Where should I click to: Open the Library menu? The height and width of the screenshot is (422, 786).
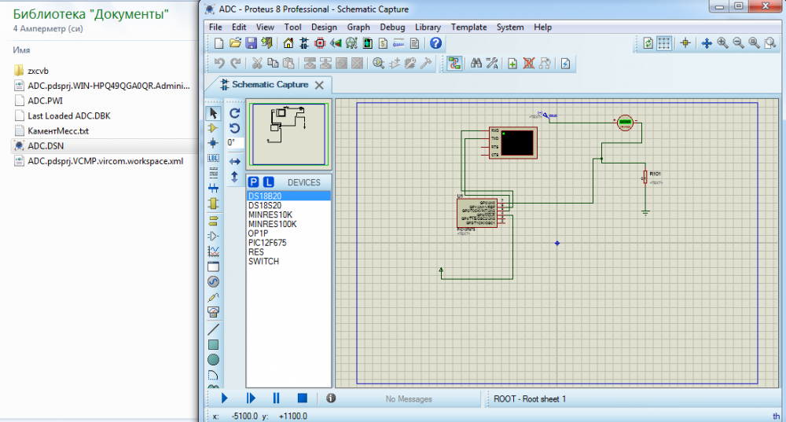(x=428, y=27)
